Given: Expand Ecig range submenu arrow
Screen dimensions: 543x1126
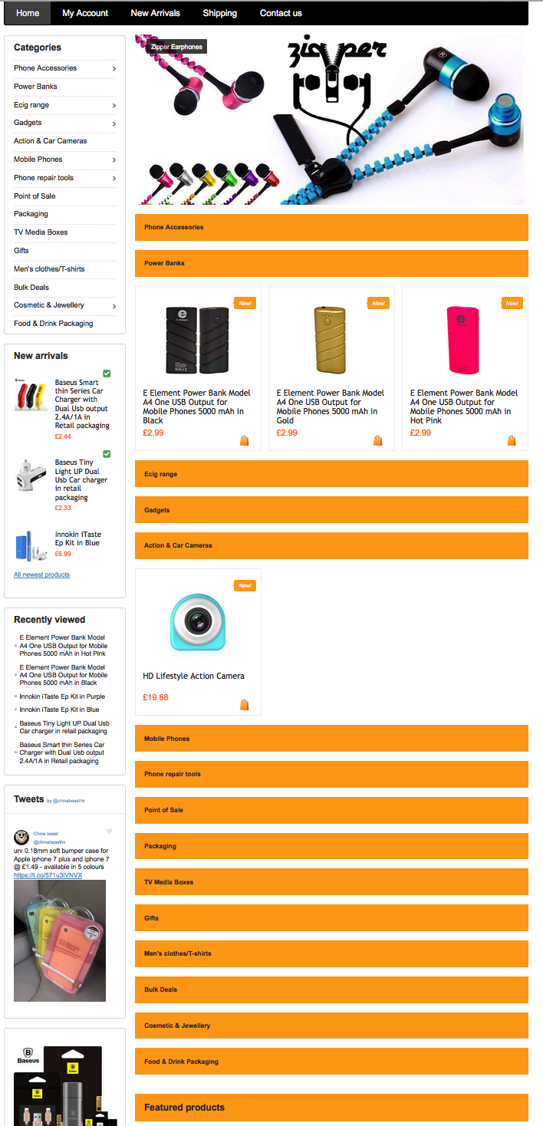Looking at the screenshot, I should [x=114, y=106].
